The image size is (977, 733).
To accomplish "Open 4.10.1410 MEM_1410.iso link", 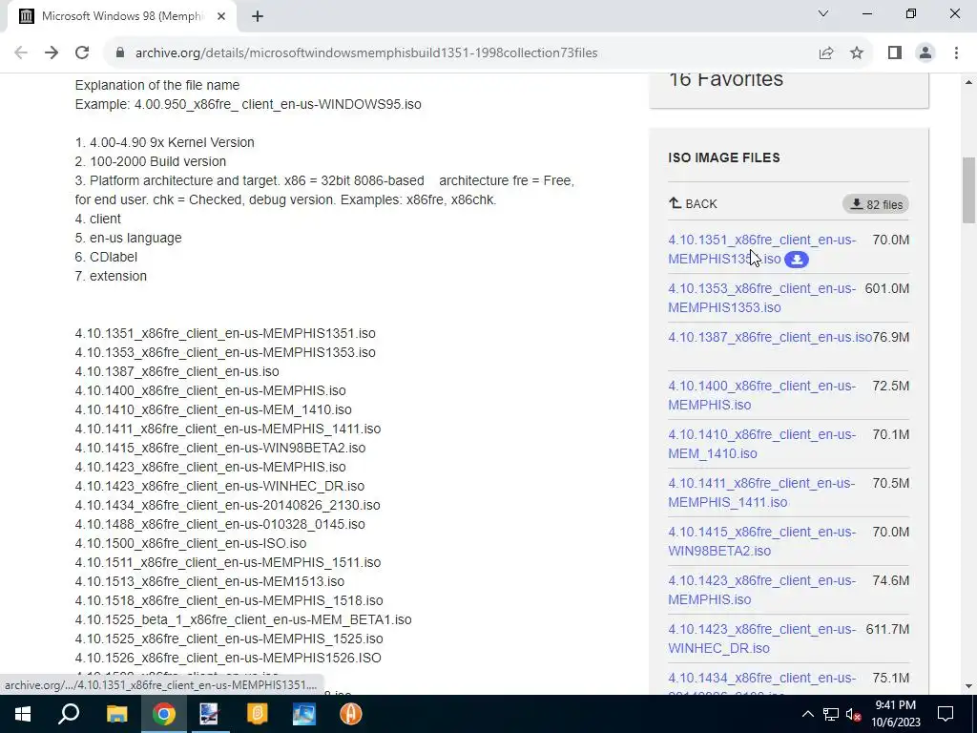I will click(x=762, y=444).
